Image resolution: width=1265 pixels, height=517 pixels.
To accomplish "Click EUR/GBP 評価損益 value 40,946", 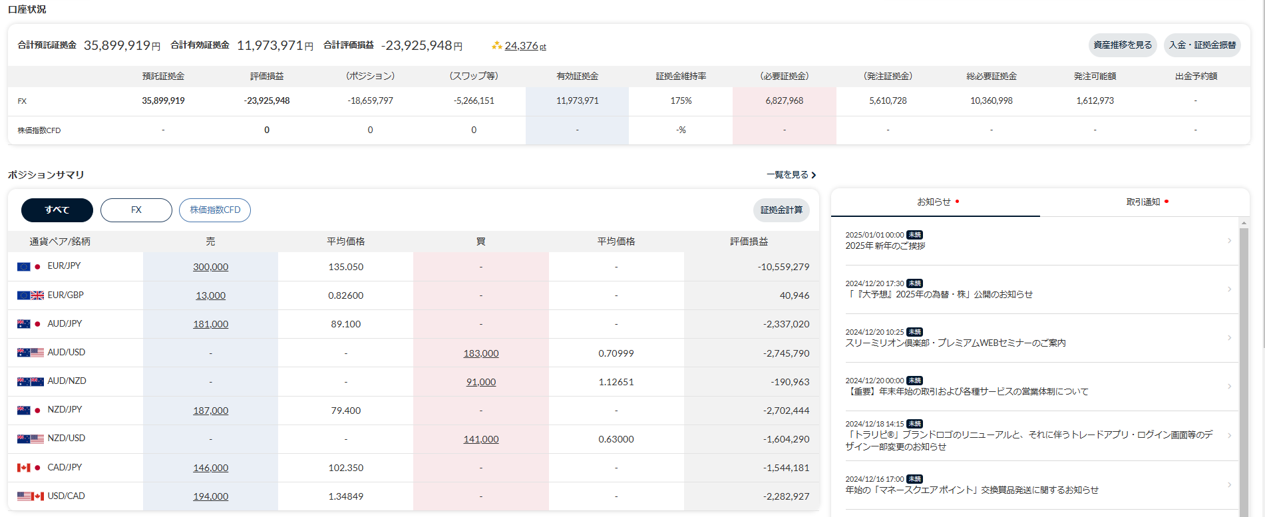I will tap(795, 295).
